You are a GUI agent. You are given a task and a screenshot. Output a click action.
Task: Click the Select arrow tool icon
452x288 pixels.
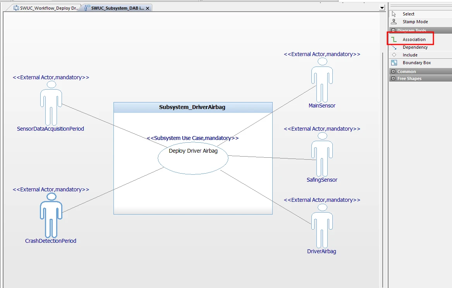coord(394,14)
